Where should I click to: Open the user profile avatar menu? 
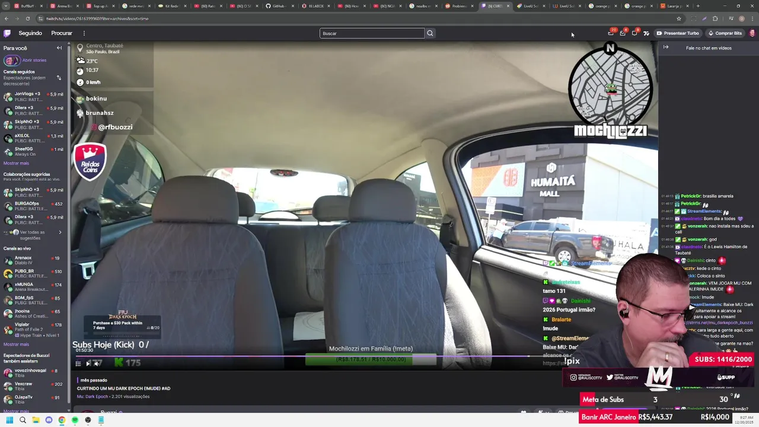(x=752, y=33)
